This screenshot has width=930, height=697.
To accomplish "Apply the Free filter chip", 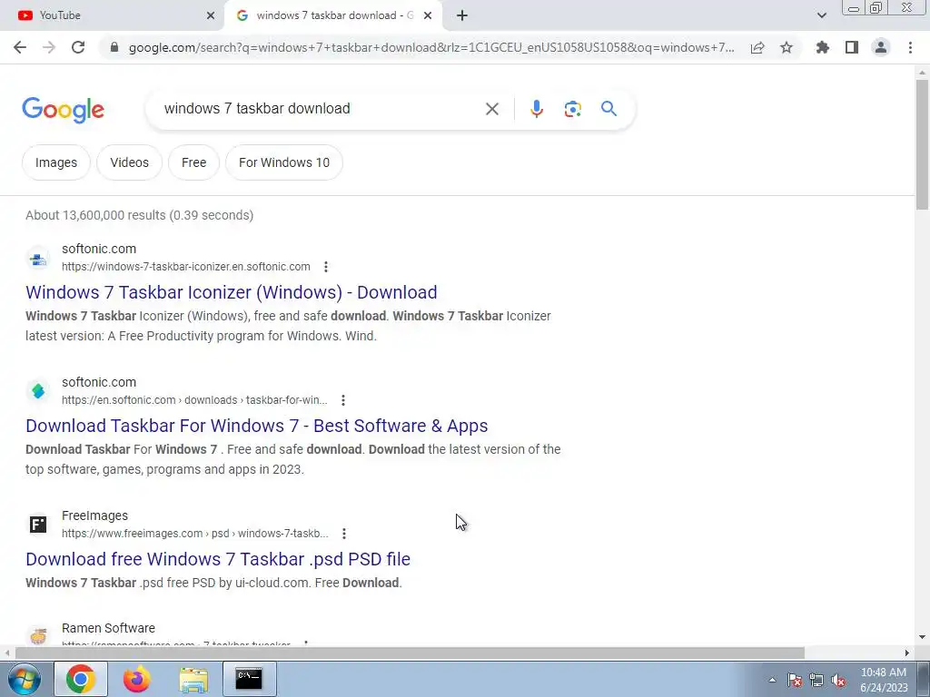I will [x=194, y=162].
